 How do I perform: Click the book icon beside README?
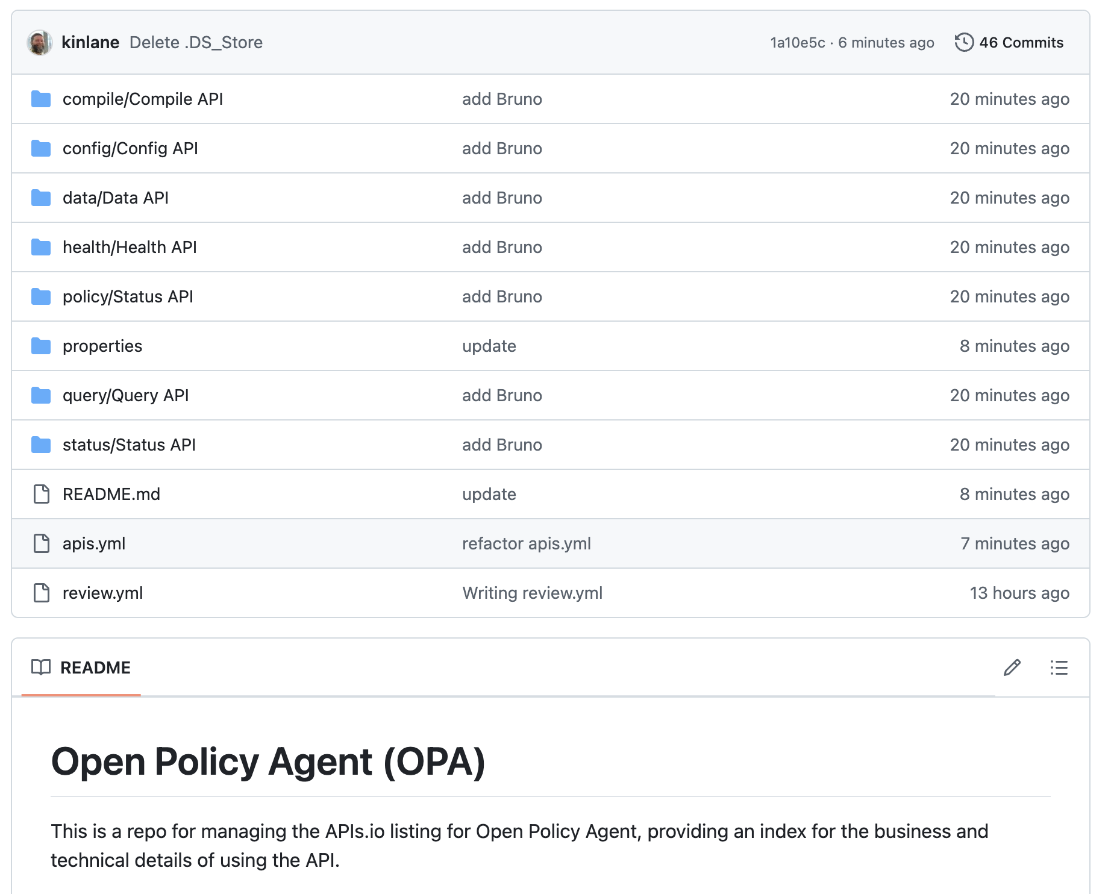[x=40, y=667]
